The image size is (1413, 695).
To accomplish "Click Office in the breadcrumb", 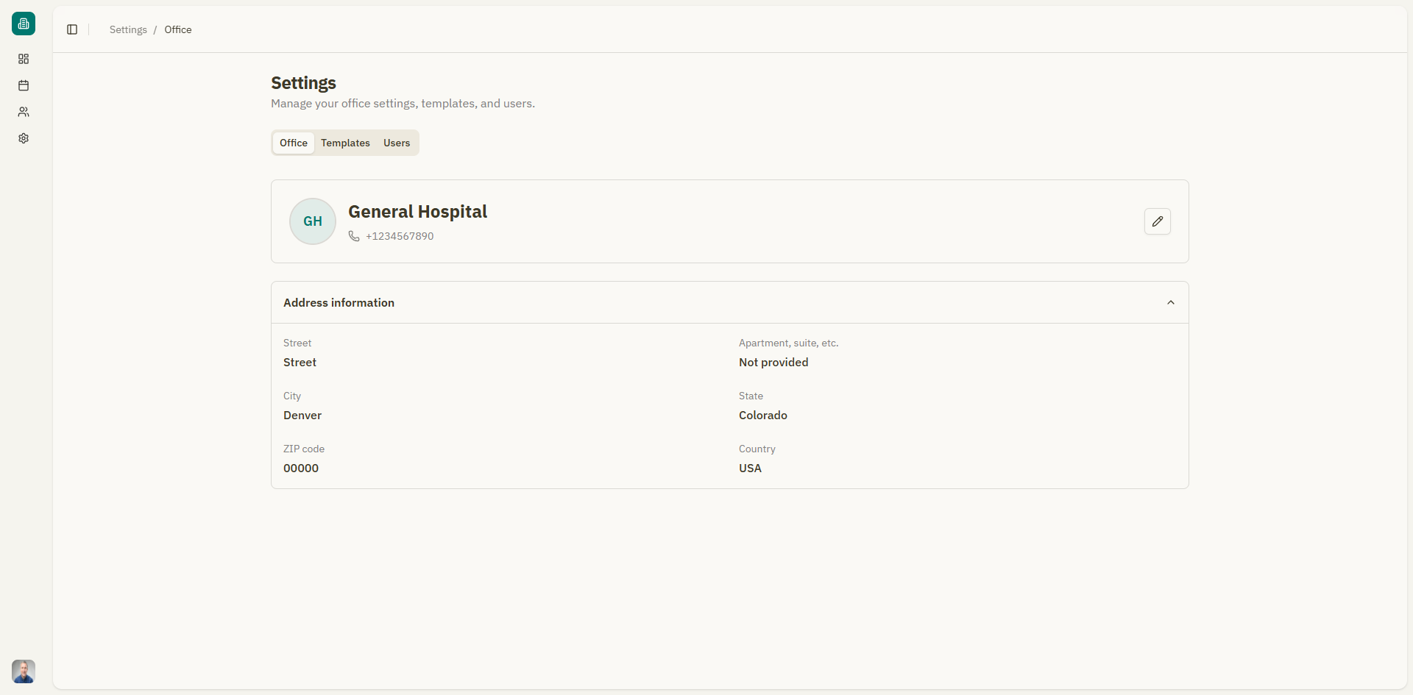I will 178,29.
